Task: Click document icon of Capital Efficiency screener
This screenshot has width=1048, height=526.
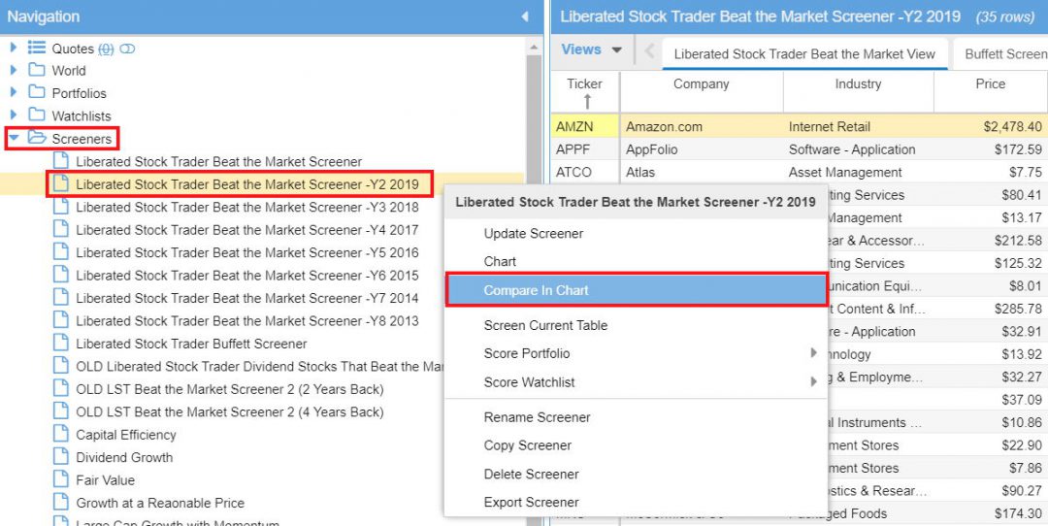Action: tap(61, 435)
